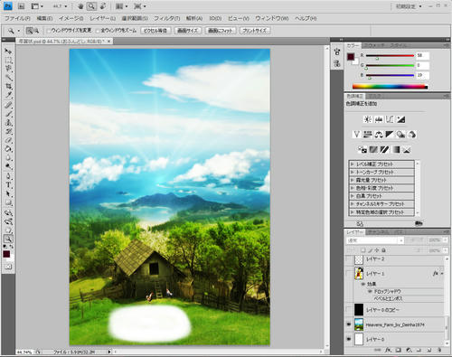Add a Vibrance adjustment (V icon)
This screenshot has height=357, width=452.
tap(356, 134)
